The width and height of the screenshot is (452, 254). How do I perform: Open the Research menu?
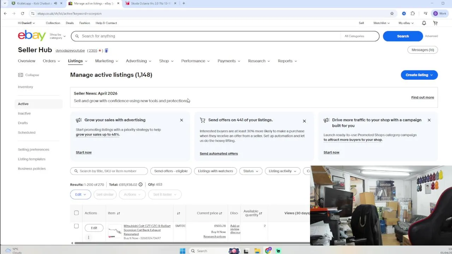pyautogui.click(x=259, y=61)
